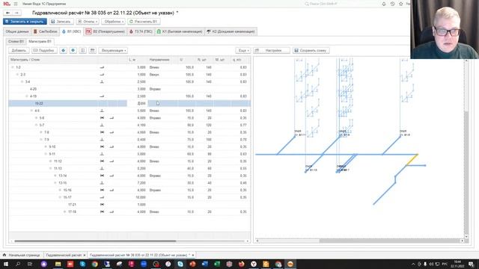
Task: Click the 1C logo icon
Action: pos(7,4)
